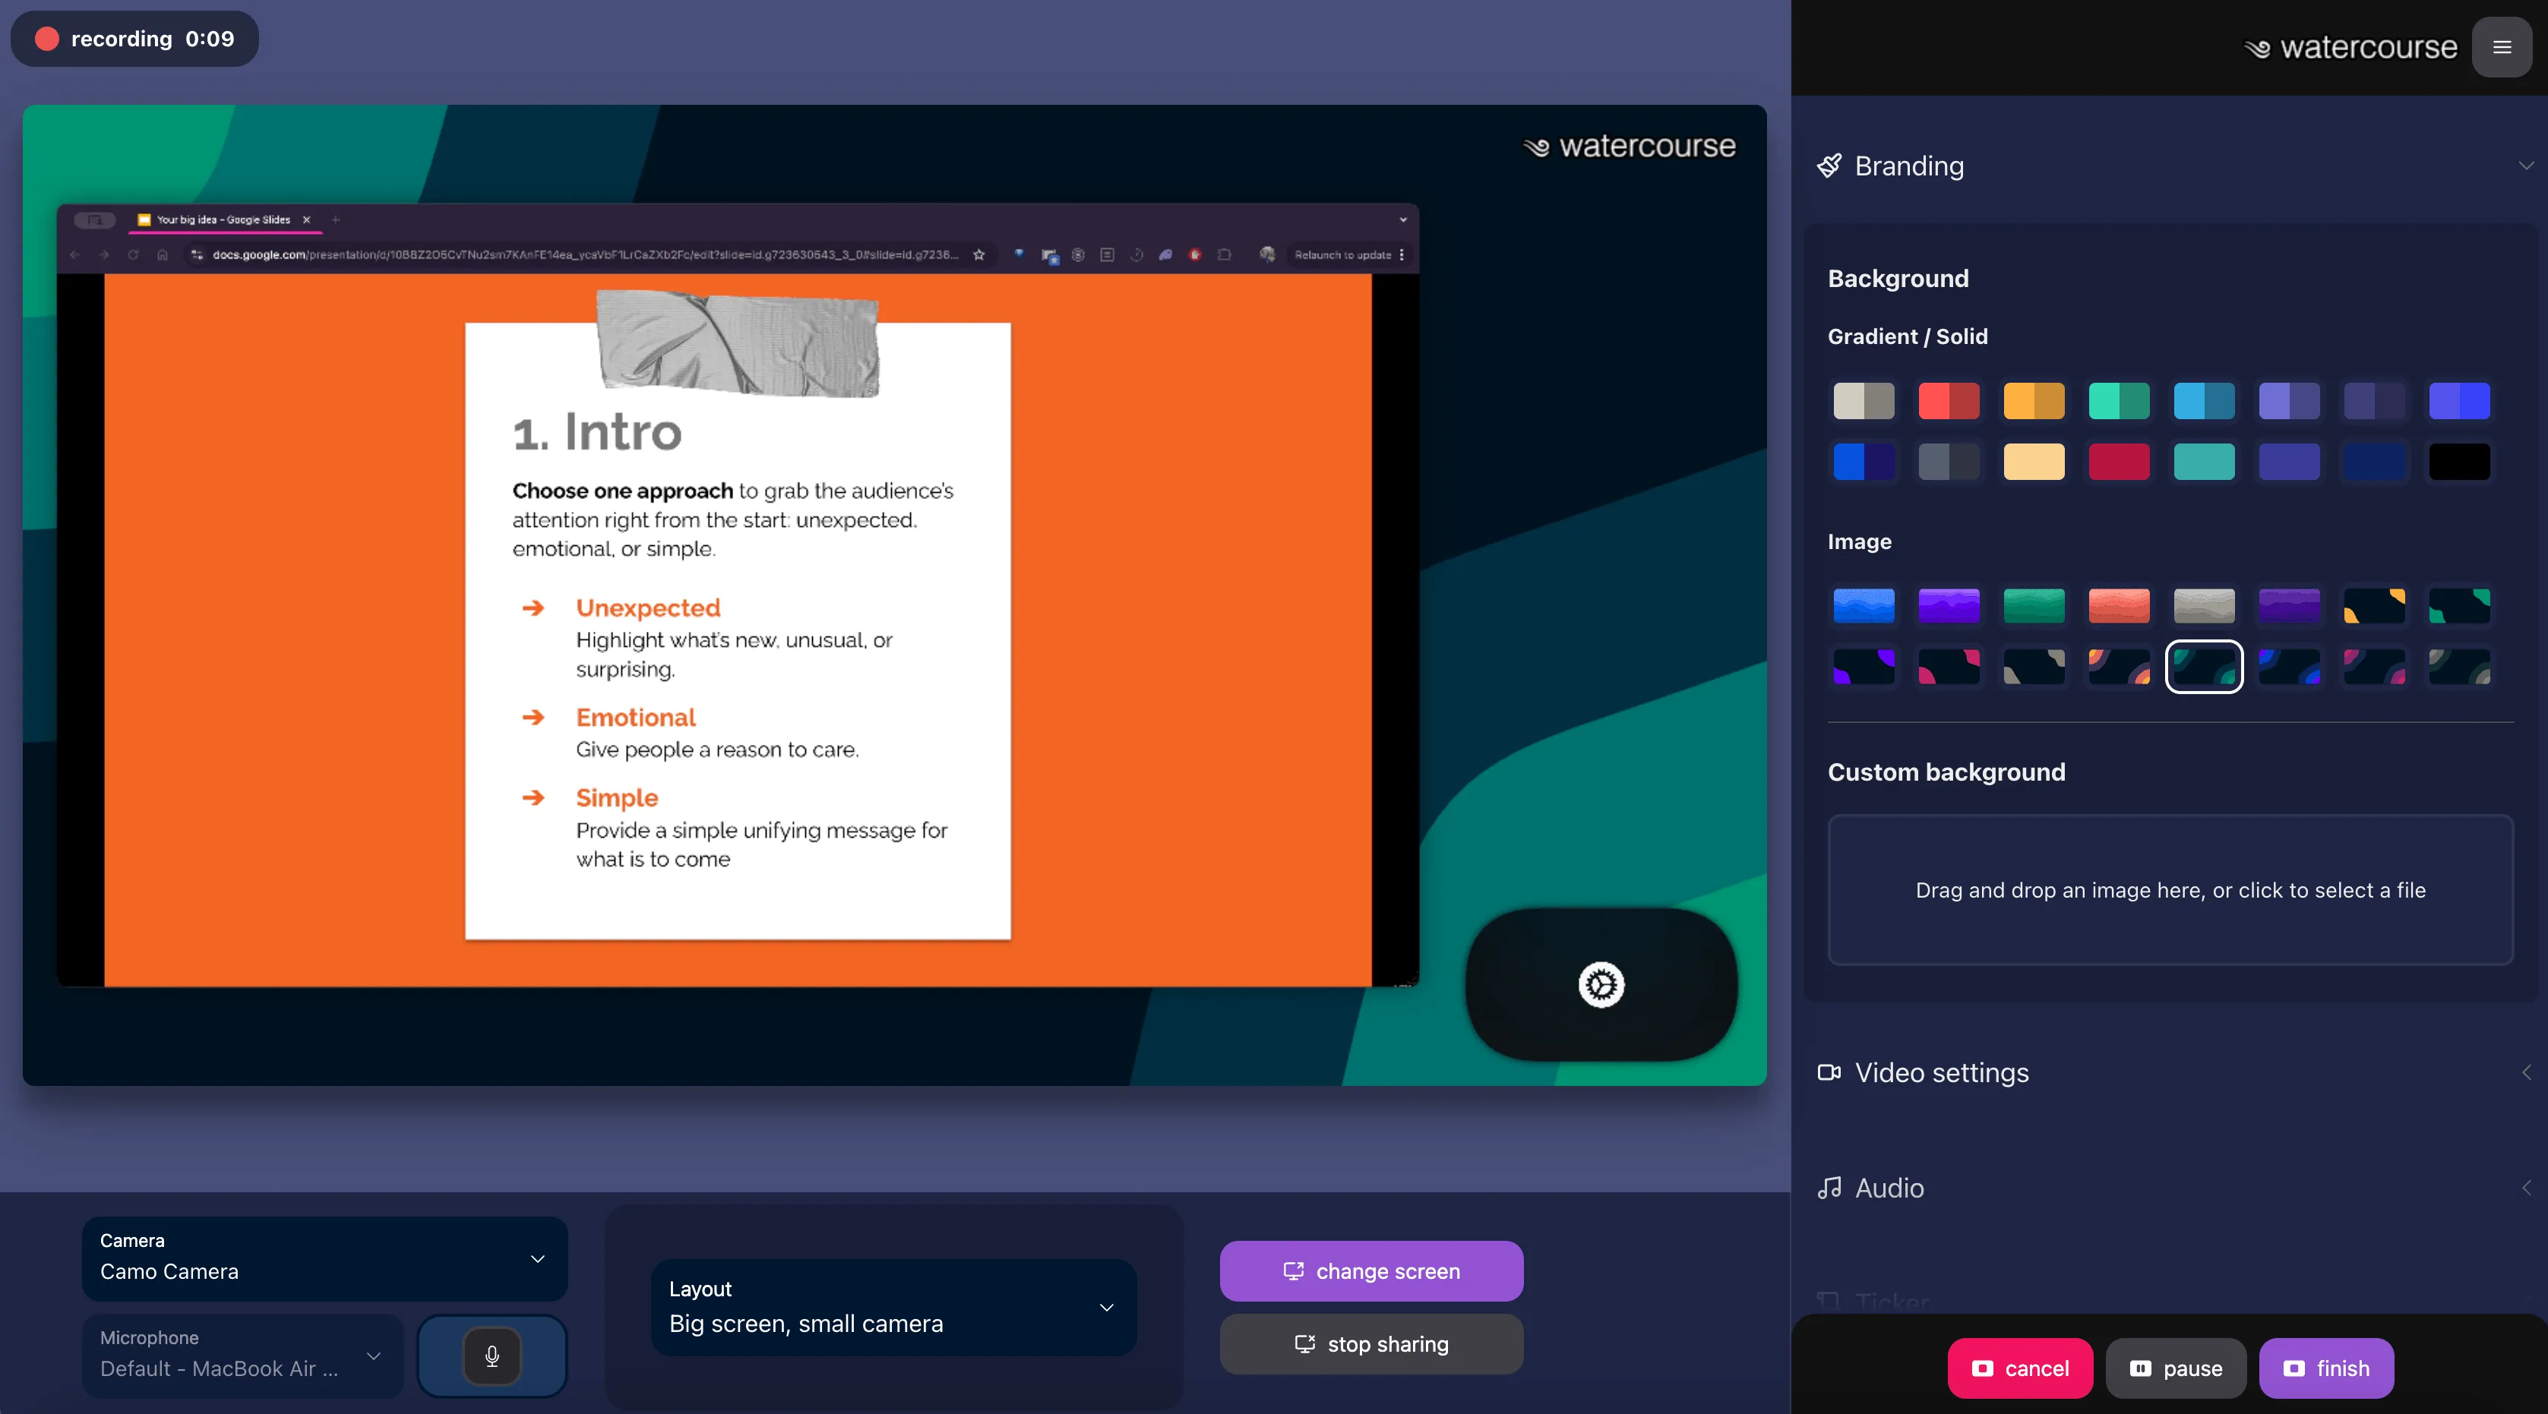The image size is (2548, 1414).
Task: Stop sharing the screen
Action: [1371, 1344]
